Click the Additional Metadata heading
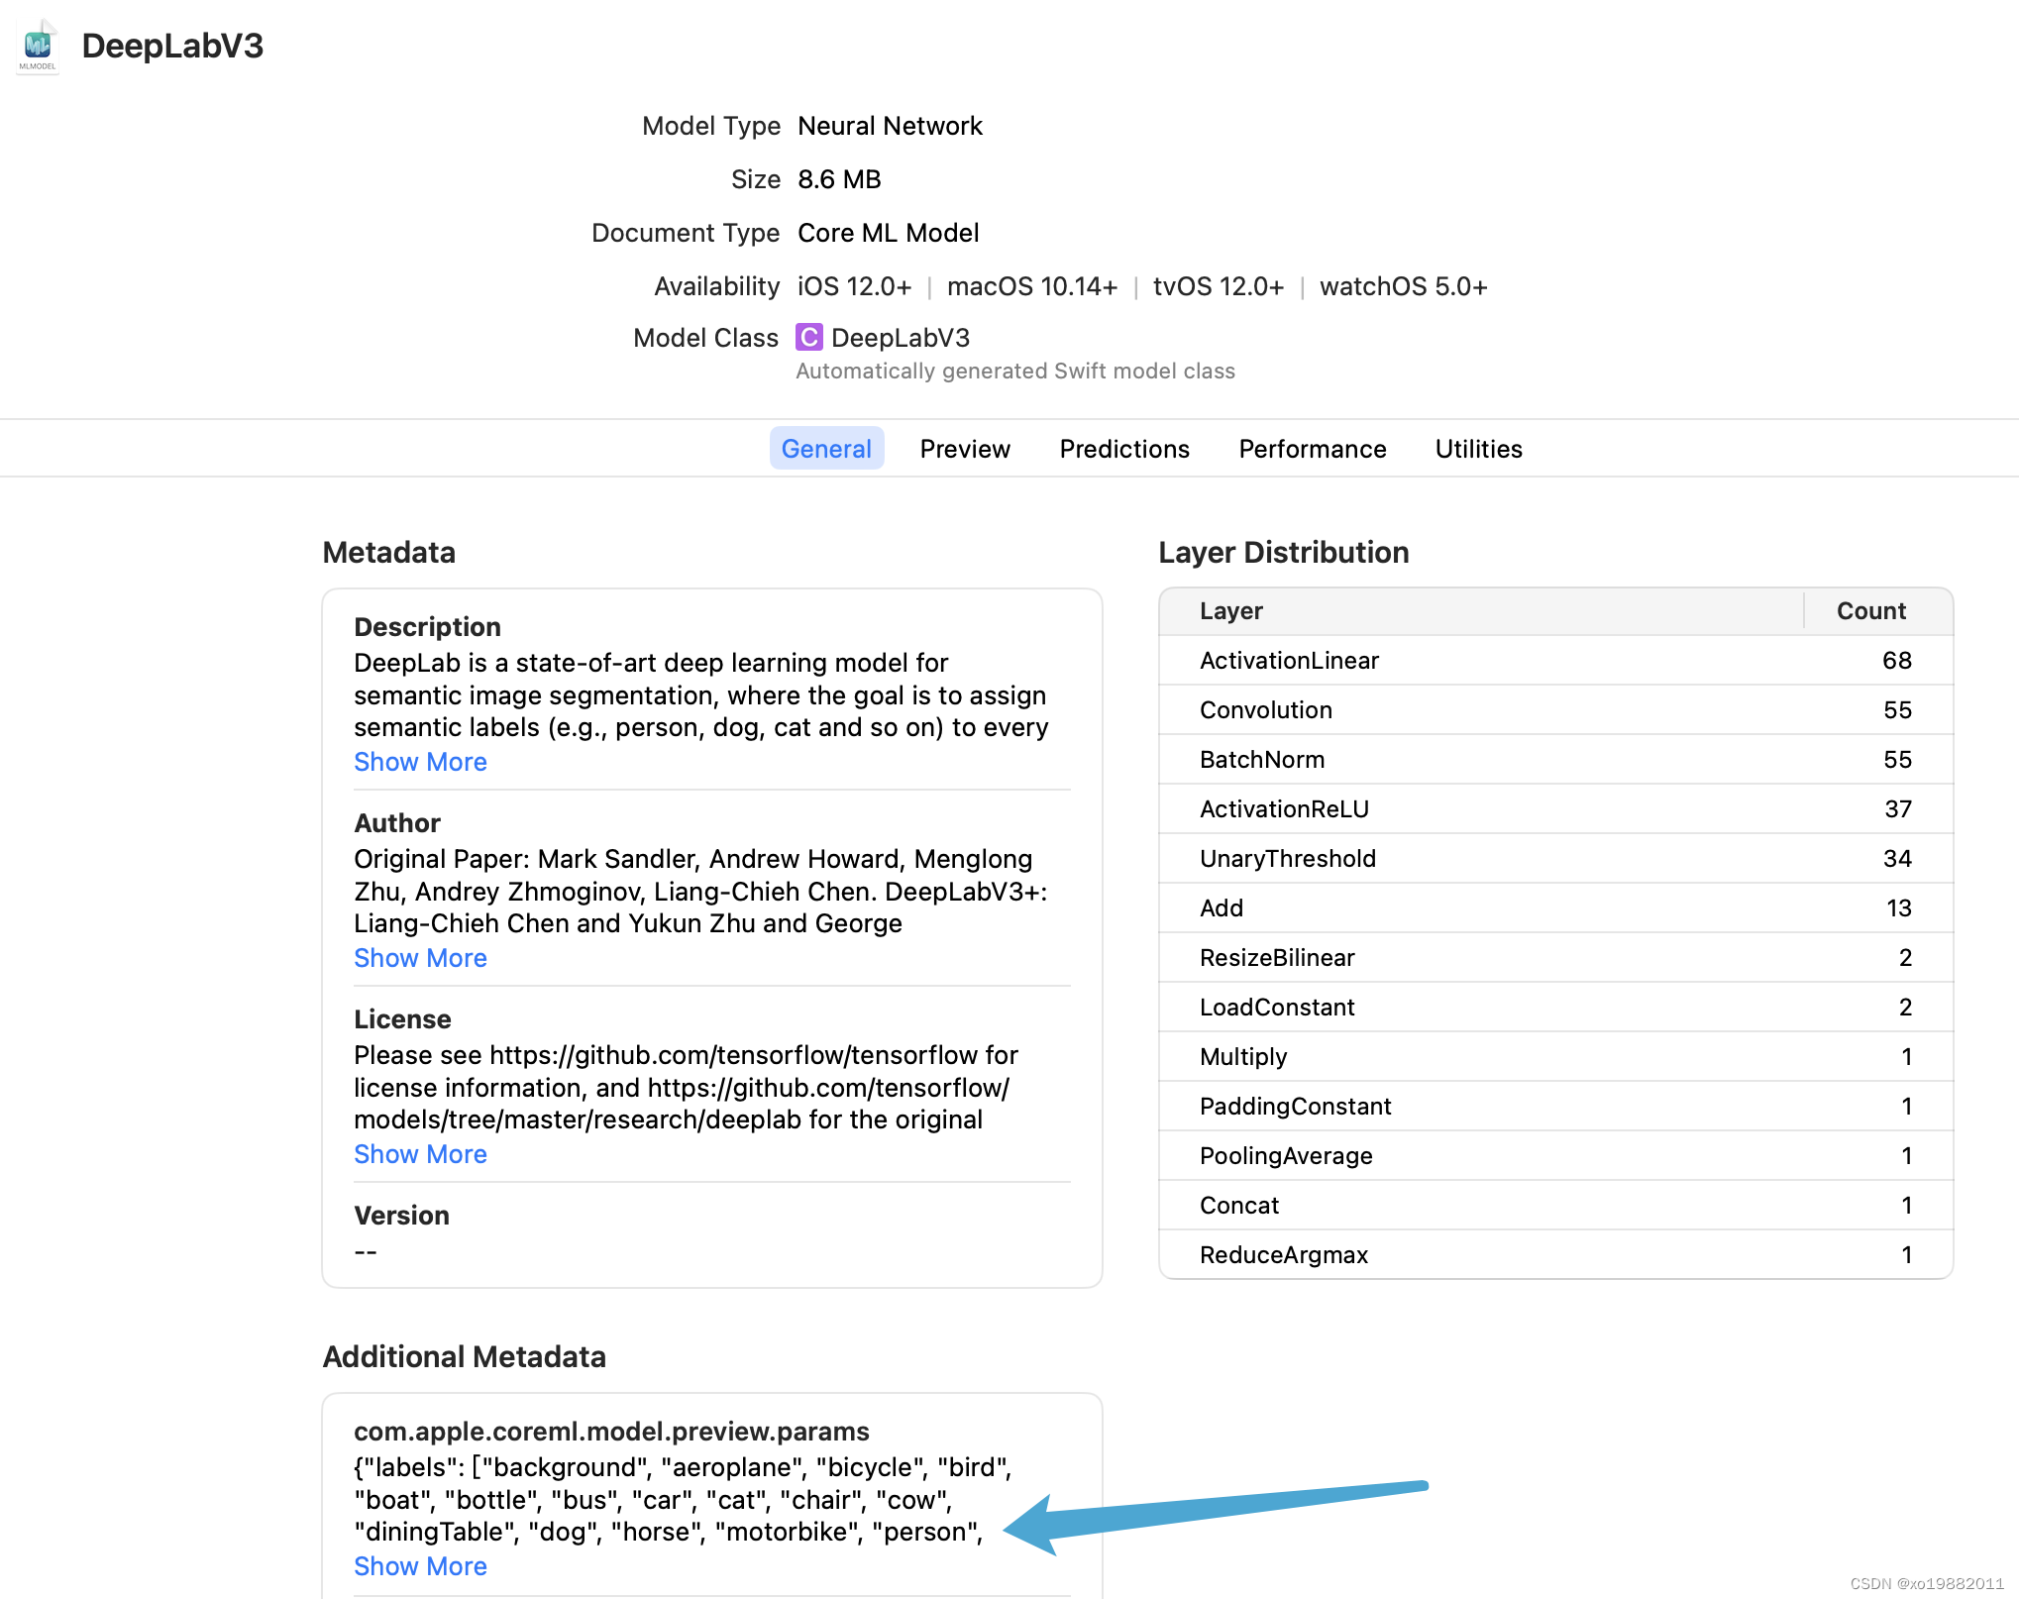Image resolution: width=2019 pixels, height=1599 pixels. click(x=464, y=1357)
